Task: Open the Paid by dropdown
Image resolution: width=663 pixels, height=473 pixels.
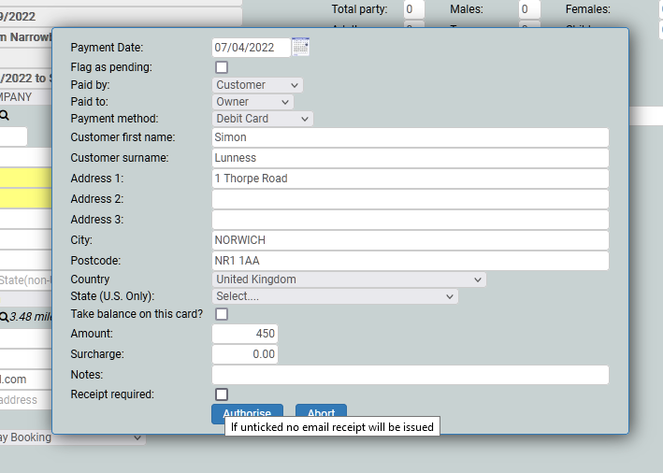Action: pyautogui.click(x=257, y=85)
